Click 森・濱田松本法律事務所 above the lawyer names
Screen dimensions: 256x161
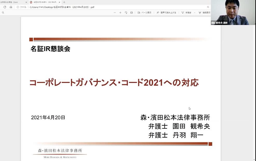[175, 117]
